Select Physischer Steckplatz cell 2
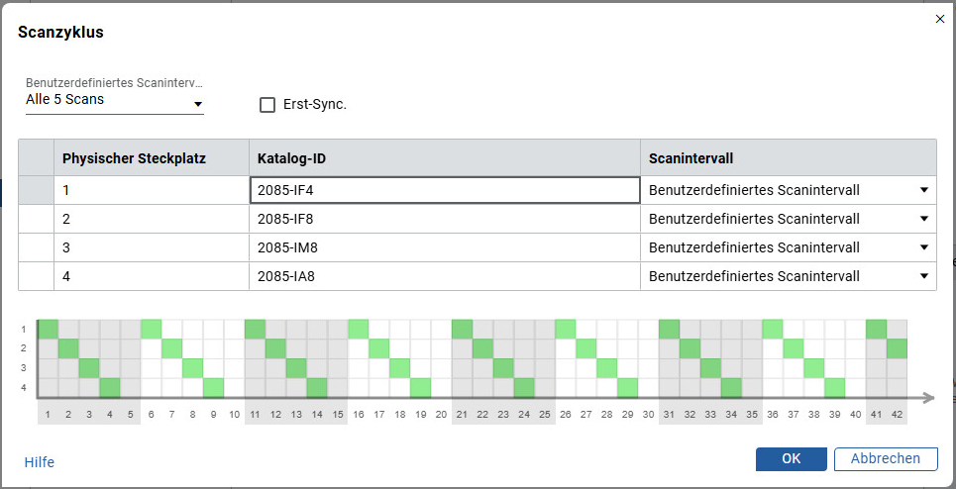 point(152,219)
